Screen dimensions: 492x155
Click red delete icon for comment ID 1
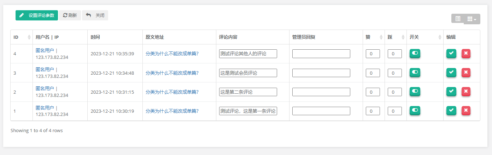pos(466,111)
